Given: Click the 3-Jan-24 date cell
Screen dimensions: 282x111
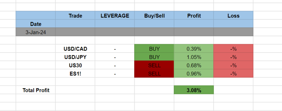Looking at the screenshot, I should click(36, 32).
